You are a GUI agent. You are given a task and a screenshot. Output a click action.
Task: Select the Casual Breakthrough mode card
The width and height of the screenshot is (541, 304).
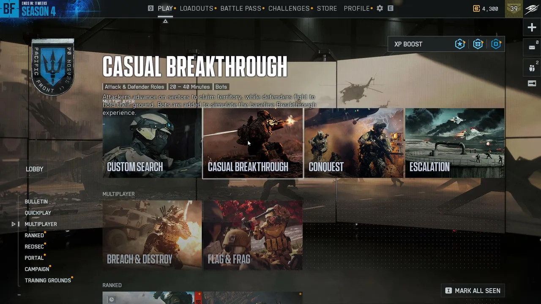pos(253,143)
